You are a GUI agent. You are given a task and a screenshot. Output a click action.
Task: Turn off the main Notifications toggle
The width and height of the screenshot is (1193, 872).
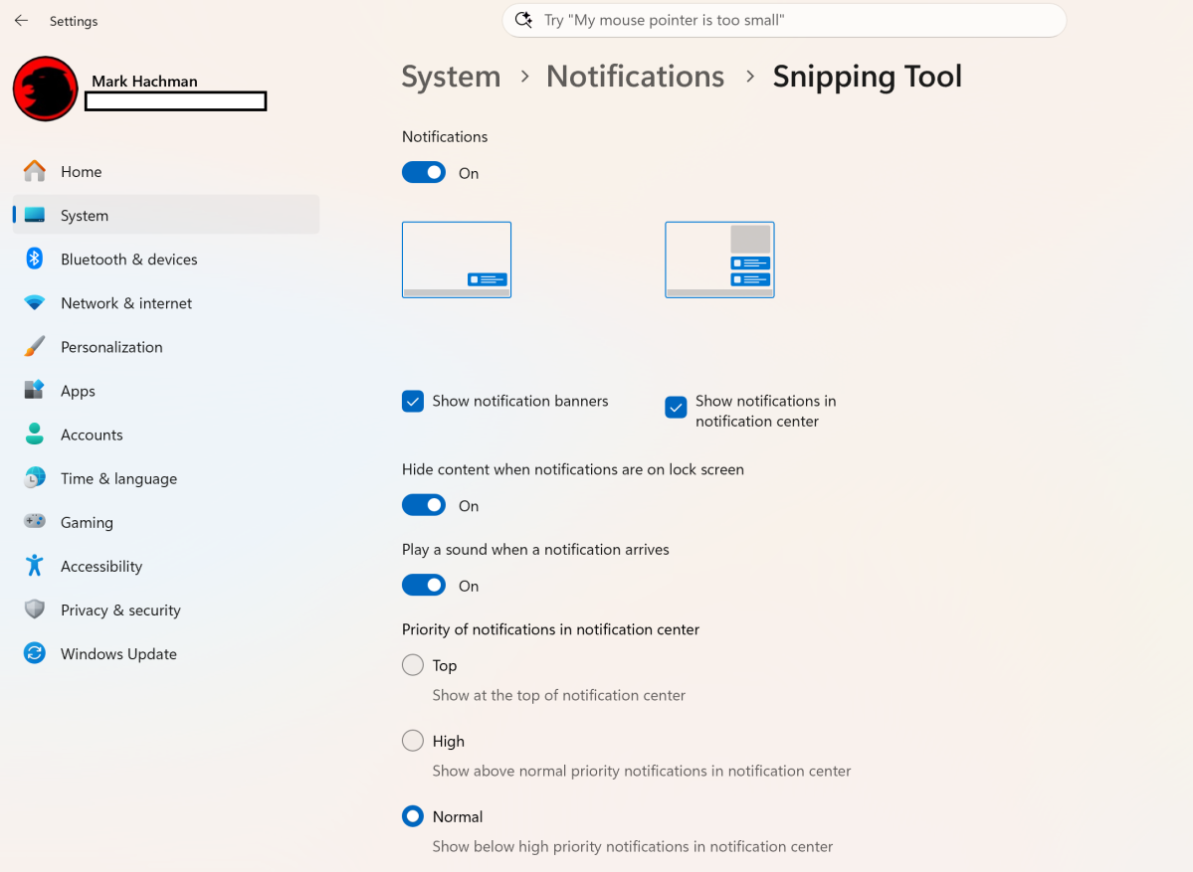click(x=424, y=173)
